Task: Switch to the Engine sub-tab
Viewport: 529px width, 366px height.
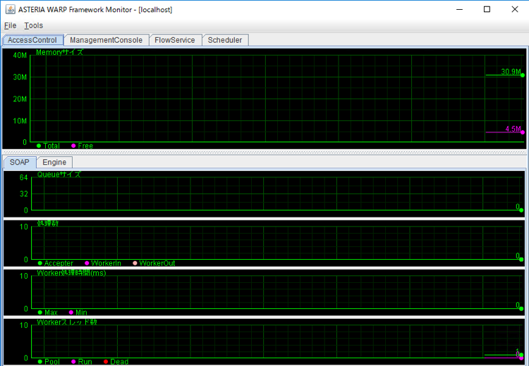Action: (54, 163)
